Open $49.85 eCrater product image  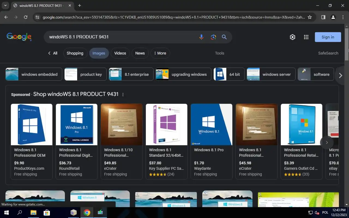(x=122, y=124)
